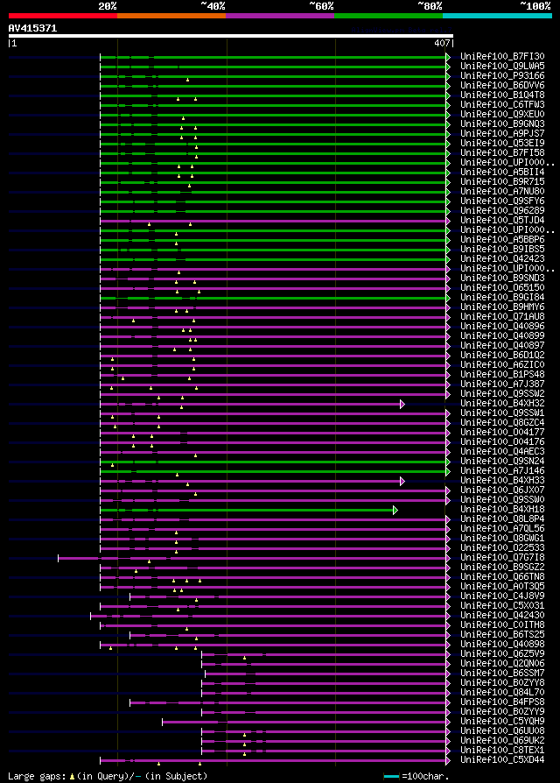The image size is (560, 783).
Task: Choose subject UniRef100_A9PJS7
Action: pyautogui.click(x=502, y=134)
